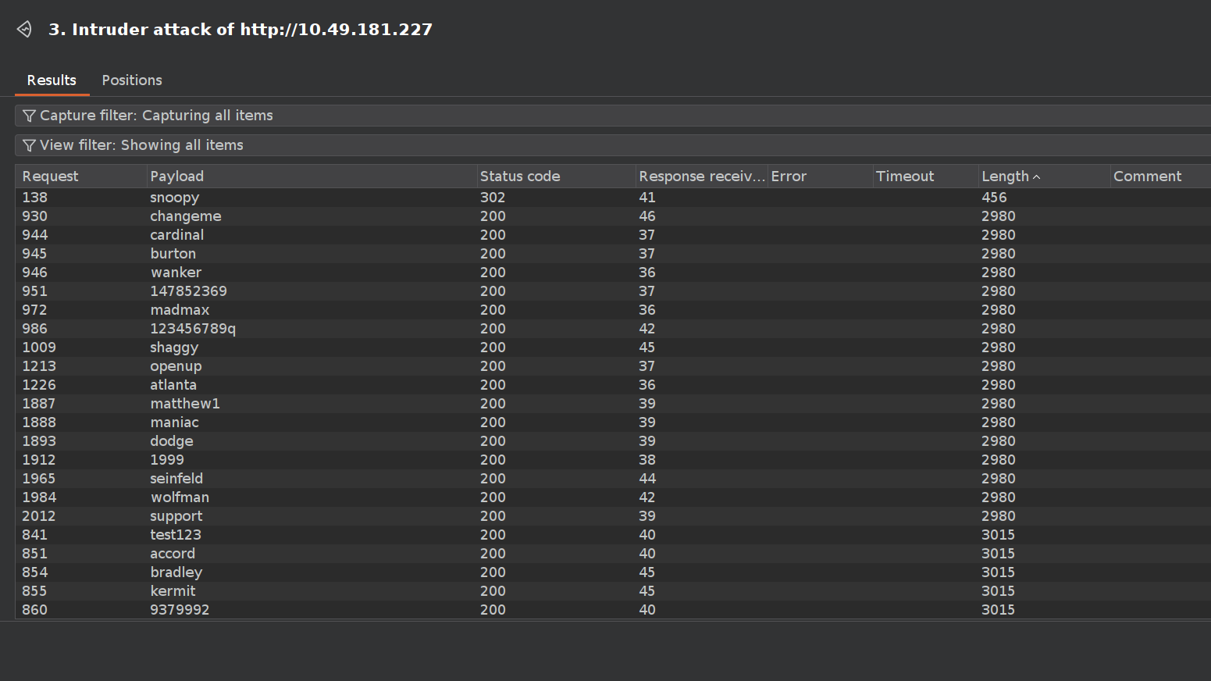Select the snoopy row with 302 status
The image size is (1211, 681).
[x=613, y=198]
